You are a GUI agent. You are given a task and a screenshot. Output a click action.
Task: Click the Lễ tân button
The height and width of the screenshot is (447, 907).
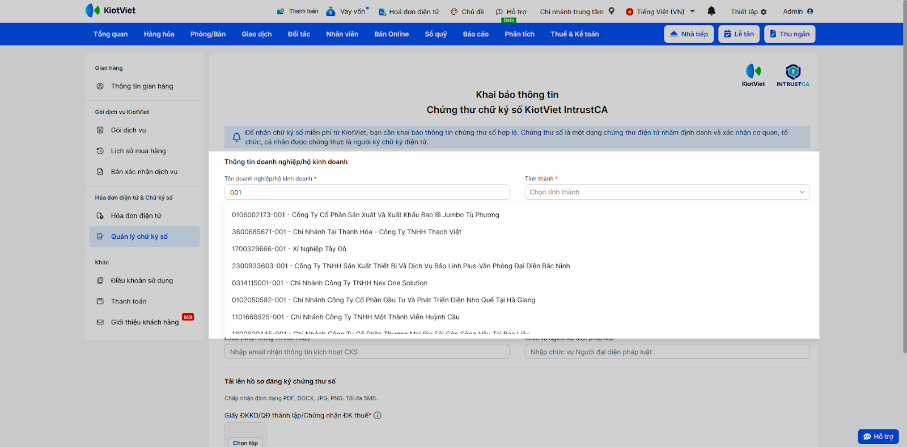[x=739, y=34]
